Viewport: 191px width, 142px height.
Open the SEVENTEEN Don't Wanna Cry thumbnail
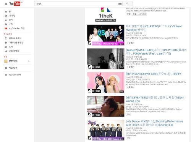[x=105, y=106]
